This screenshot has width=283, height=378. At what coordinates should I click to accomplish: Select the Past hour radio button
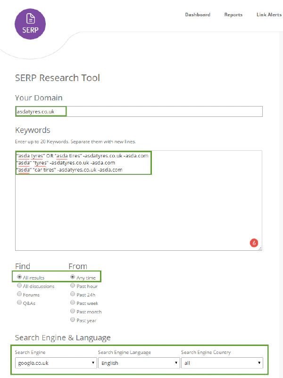pyautogui.click(x=73, y=286)
